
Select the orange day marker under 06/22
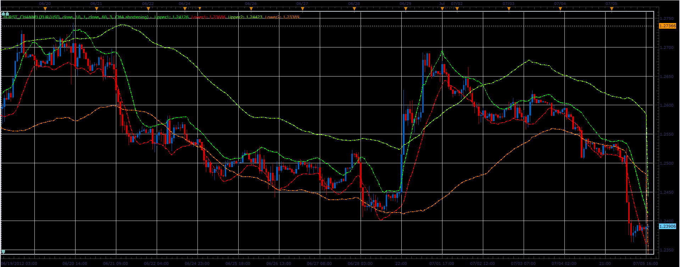[x=148, y=9]
